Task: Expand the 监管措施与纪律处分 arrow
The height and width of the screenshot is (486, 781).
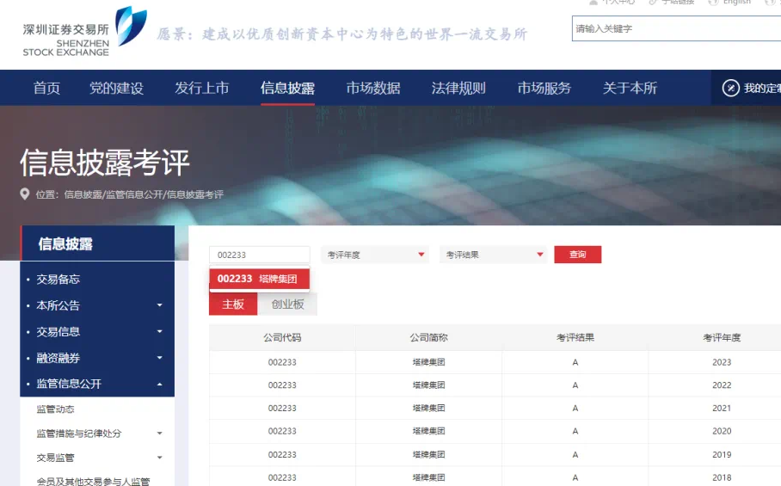Action: 159,434
